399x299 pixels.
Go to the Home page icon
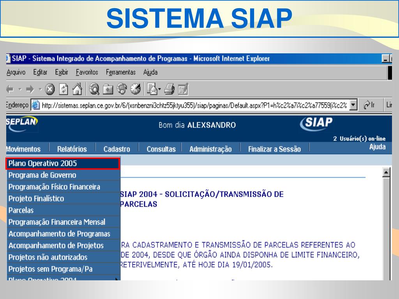[78, 89]
